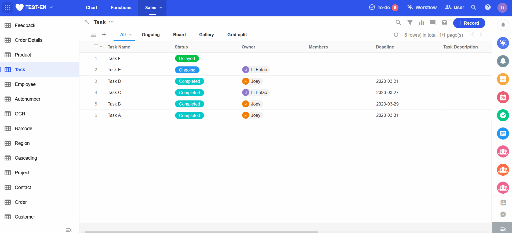
Task: Switch to the Gallery view tab
Action: point(206,35)
